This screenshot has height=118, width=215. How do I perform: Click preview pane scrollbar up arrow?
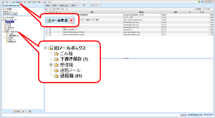pos(213,61)
